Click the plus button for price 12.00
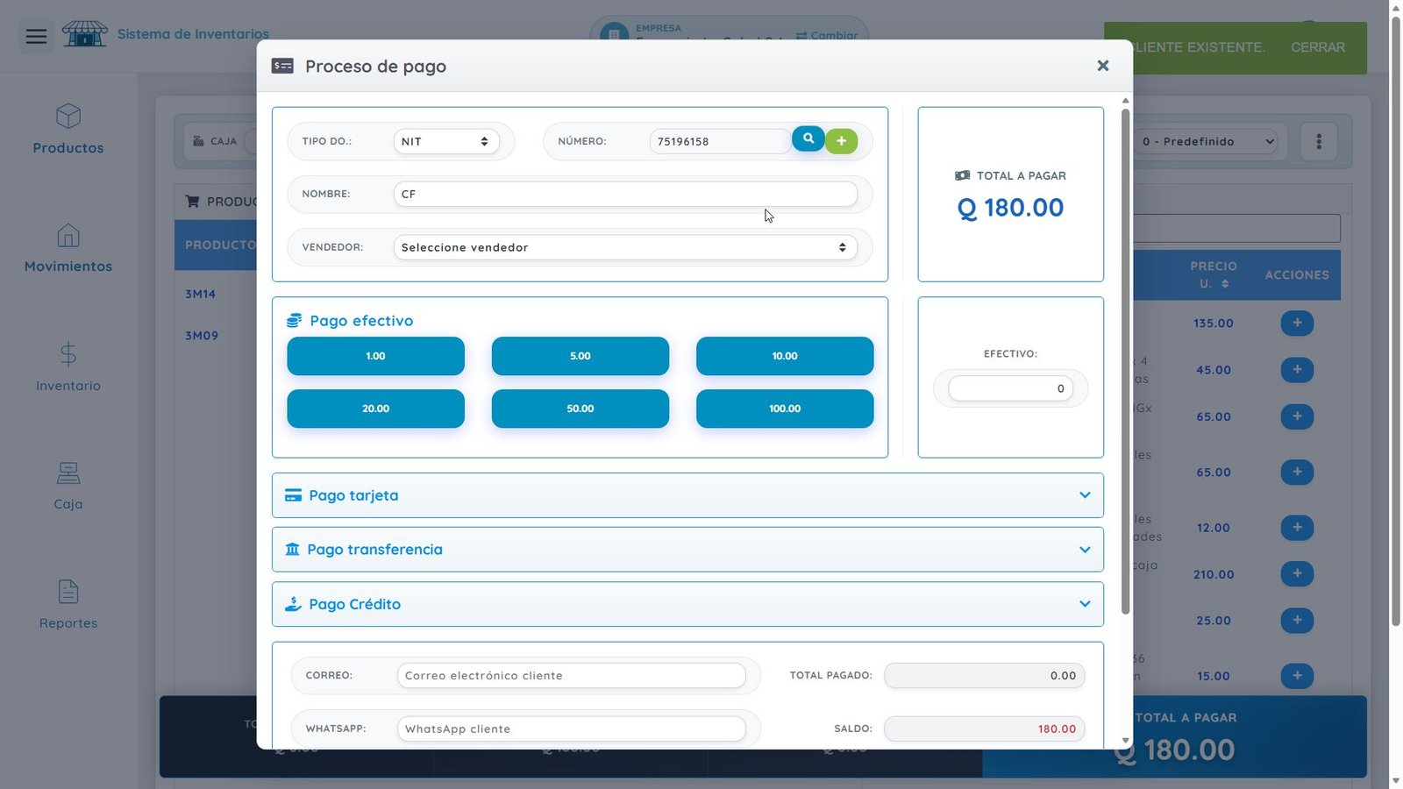The height and width of the screenshot is (789, 1403). [1297, 527]
